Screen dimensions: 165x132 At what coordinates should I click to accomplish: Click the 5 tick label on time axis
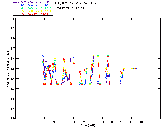[x=15, y=122]
